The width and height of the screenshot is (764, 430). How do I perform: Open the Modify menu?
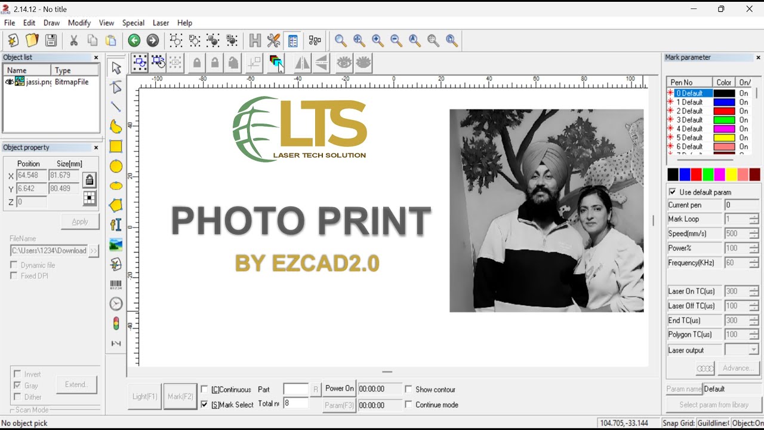point(79,23)
